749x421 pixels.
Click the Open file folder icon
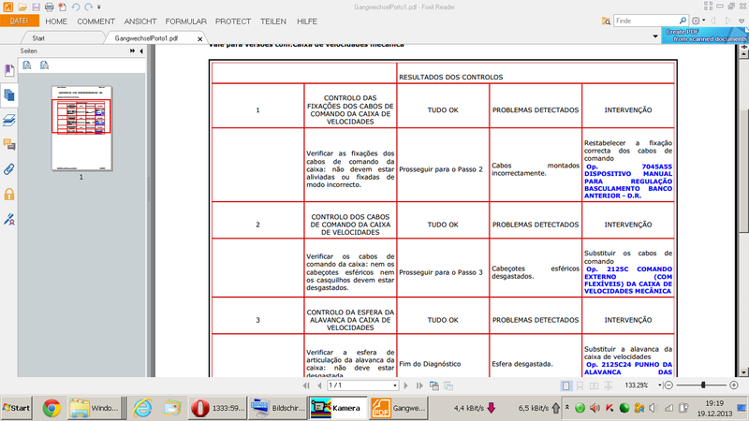coord(23,7)
